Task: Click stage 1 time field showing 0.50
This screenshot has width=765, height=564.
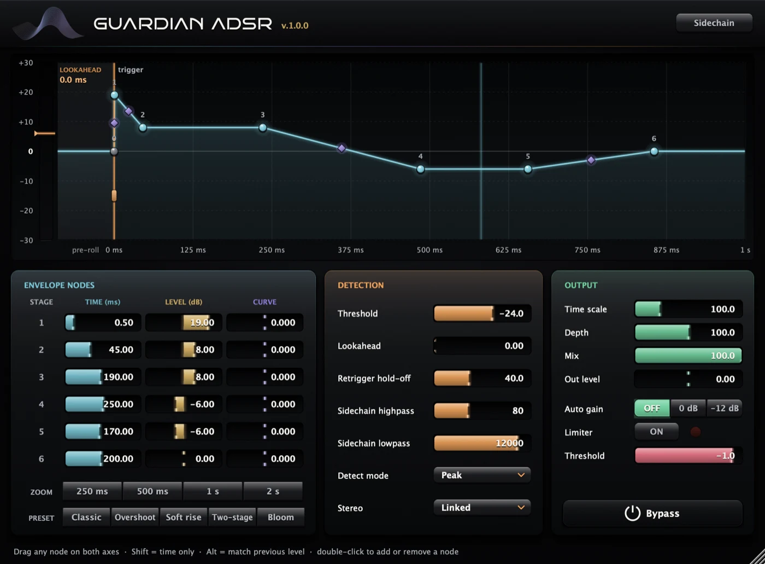Action: [x=103, y=323]
